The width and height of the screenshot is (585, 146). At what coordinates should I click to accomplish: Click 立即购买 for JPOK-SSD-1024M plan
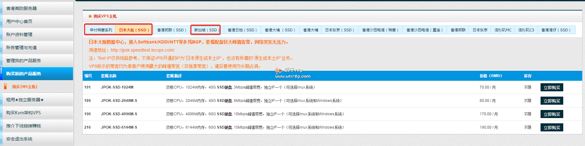point(552,88)
